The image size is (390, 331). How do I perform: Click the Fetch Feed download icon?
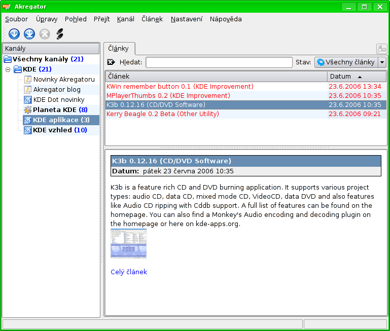(x=14, y=34)
